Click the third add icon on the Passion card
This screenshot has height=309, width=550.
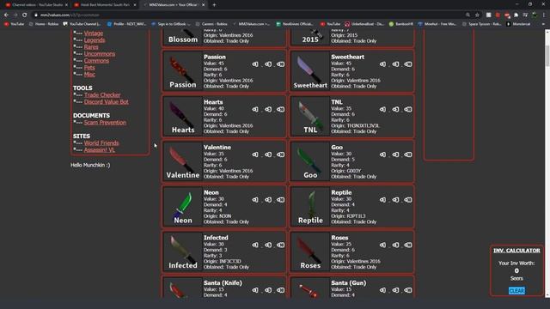pyautogui.click(x=281, y=64)
